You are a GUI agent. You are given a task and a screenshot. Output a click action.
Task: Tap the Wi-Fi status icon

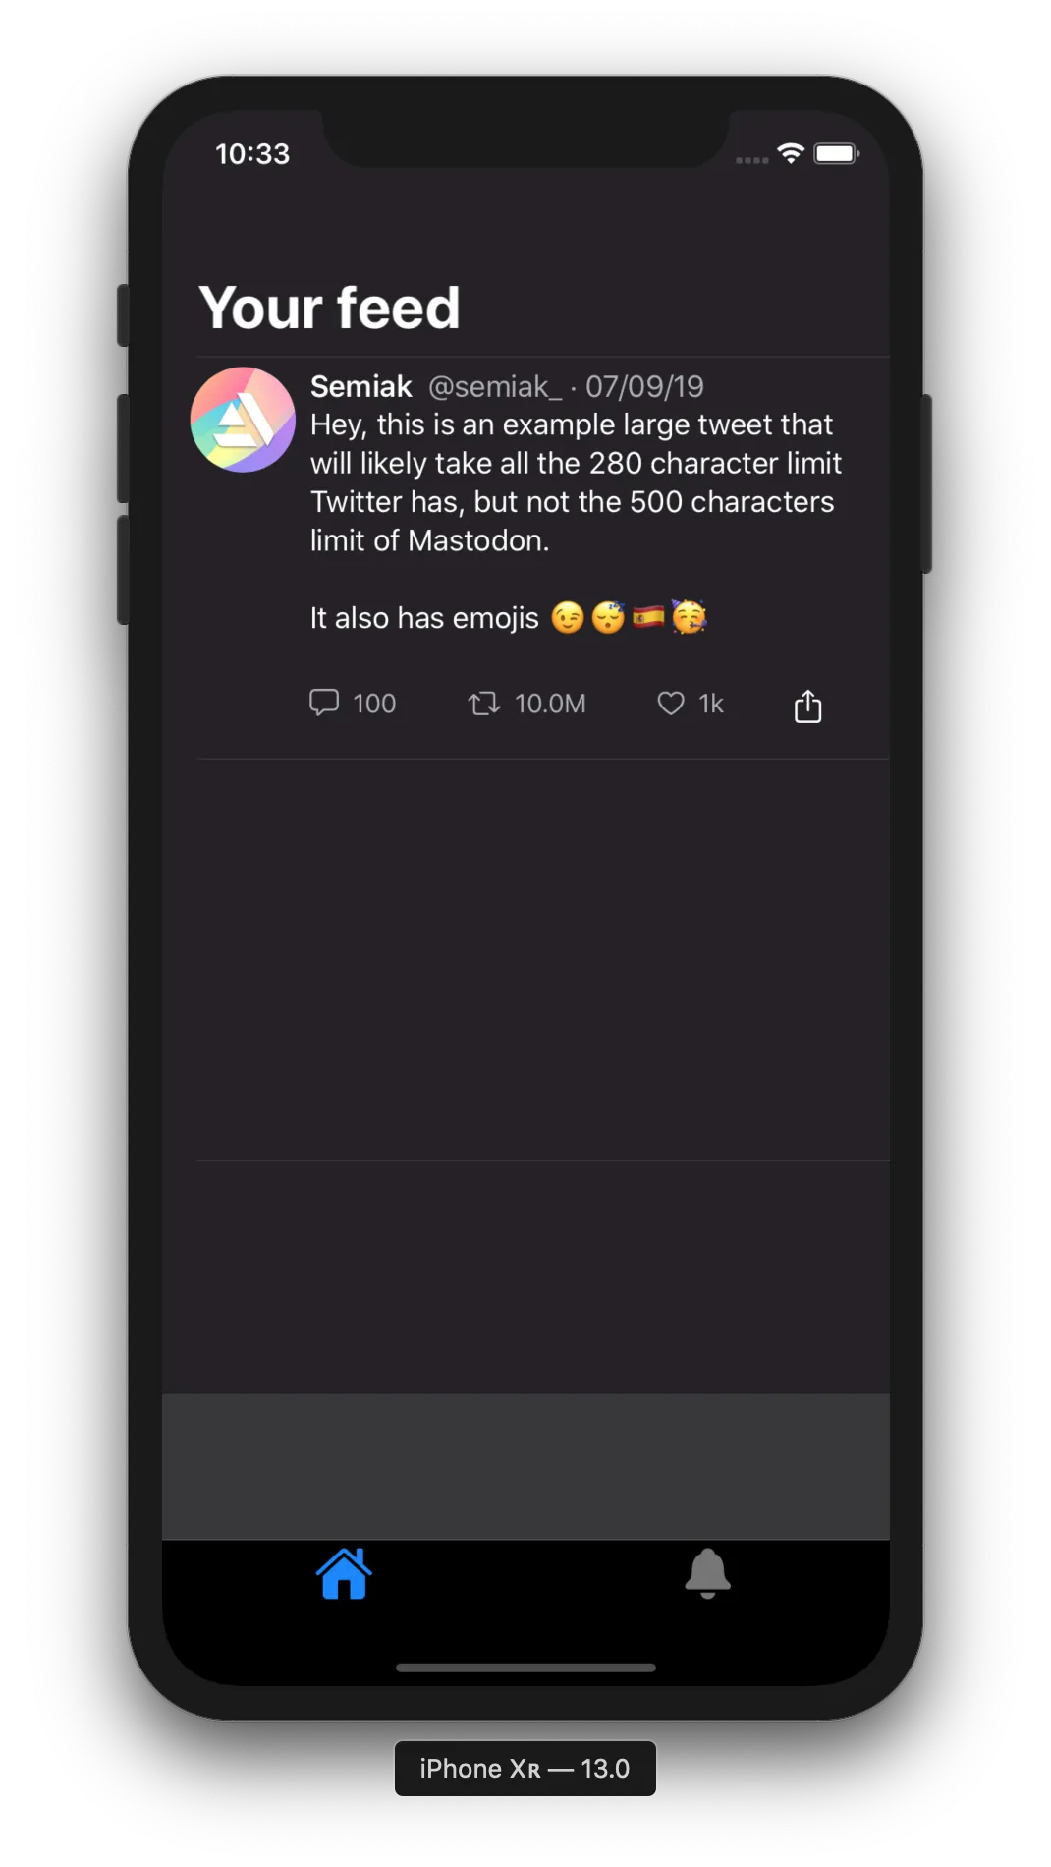tap(791, 153)
